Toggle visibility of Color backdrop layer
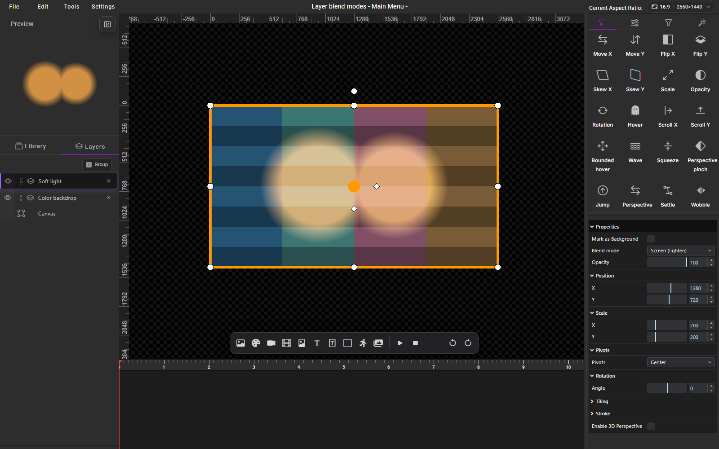This screenshot has height=449, width=719. [x=8, y=198]
